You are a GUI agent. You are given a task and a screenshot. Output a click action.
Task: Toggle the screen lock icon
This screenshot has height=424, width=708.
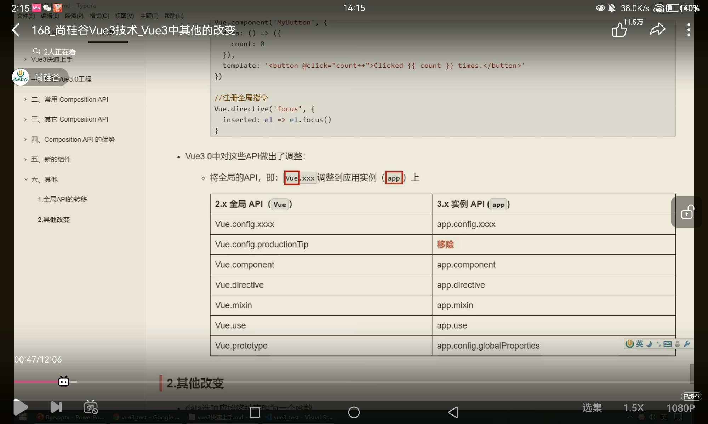click(687, 212)
